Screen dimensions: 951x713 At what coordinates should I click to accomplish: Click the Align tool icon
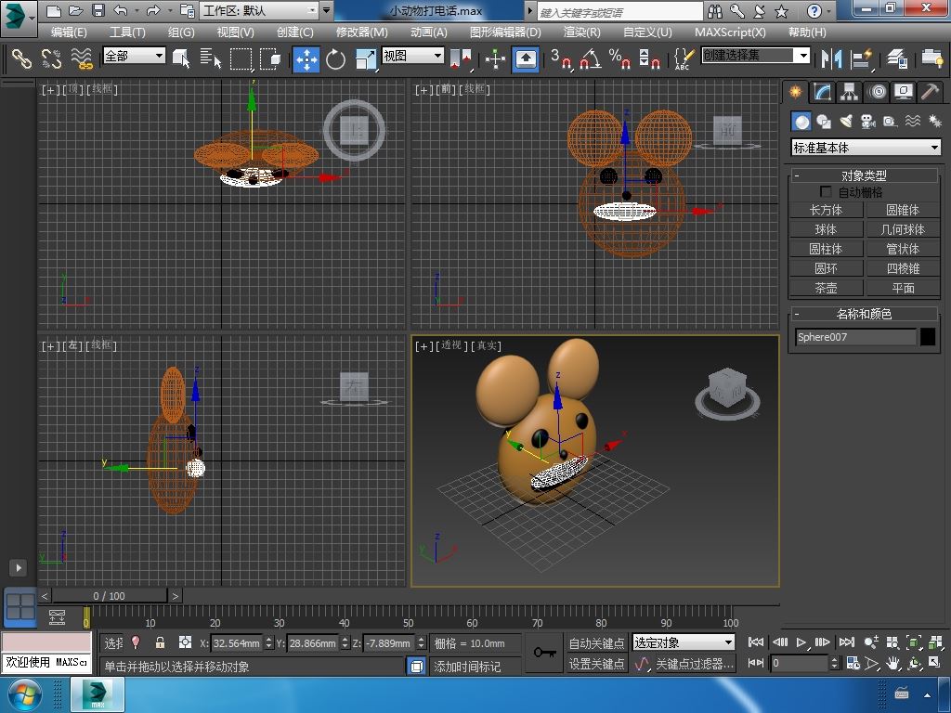click(x=861, y=58)
